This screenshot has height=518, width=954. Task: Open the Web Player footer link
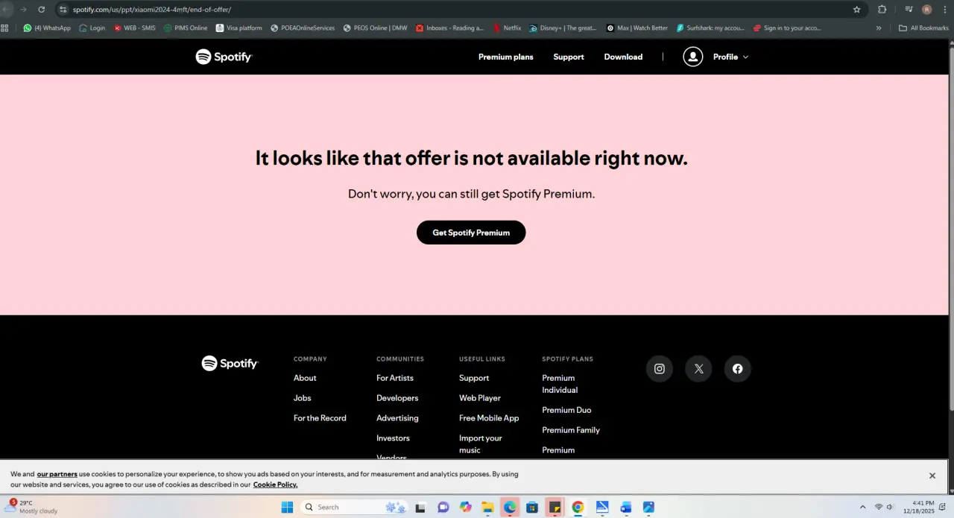(x=480, y=398)
